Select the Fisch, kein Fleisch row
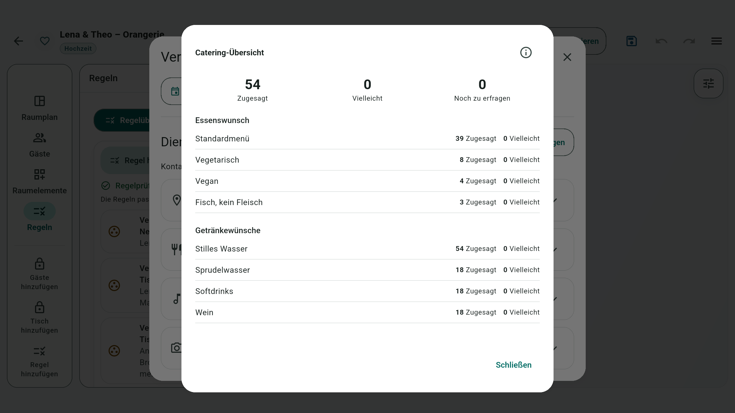Screen dimensions: 735x413 [x=367, y=202]
